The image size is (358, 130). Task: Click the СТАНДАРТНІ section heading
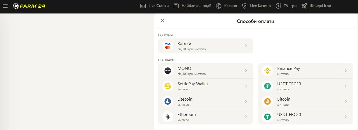pyautogui.click(x=167, y=60)
